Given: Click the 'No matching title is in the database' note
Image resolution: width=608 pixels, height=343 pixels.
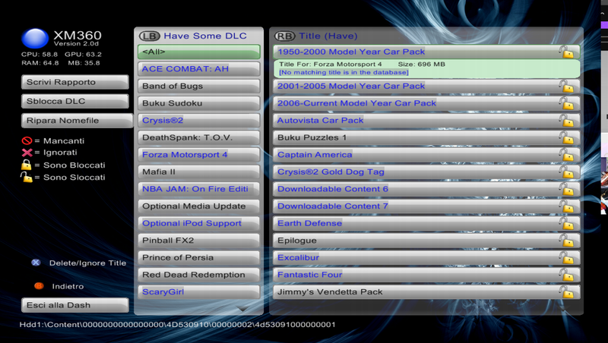Looking at the screenshot, I should 344,72.
